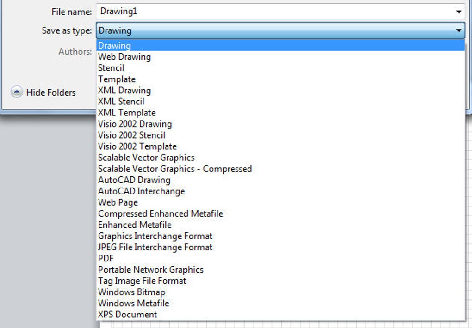472x328 pixels.
Task: Choose Visio 2002 Stencil format
Action: [x=280, y=135]
